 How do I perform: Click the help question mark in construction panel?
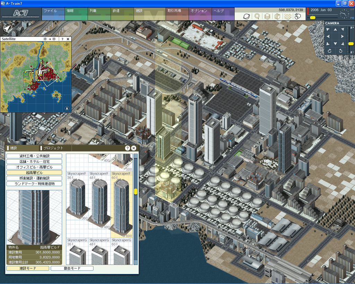(x=128, y=148)
